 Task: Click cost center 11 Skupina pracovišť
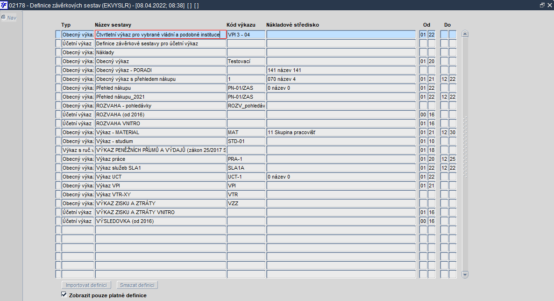tap(341, 132)
